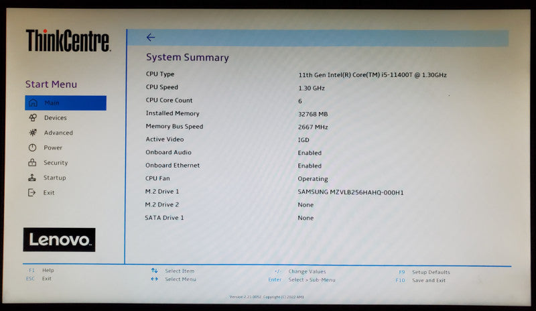Open the Main menu label
Screen dimensions: 536x311
[x=52, y=103]
